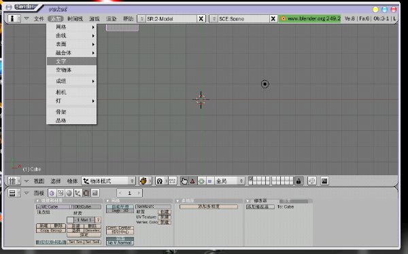Click the 添加修改器 button
Viewport: 408px width, 254px height.
pyautogui.click(x=260, y=206)
